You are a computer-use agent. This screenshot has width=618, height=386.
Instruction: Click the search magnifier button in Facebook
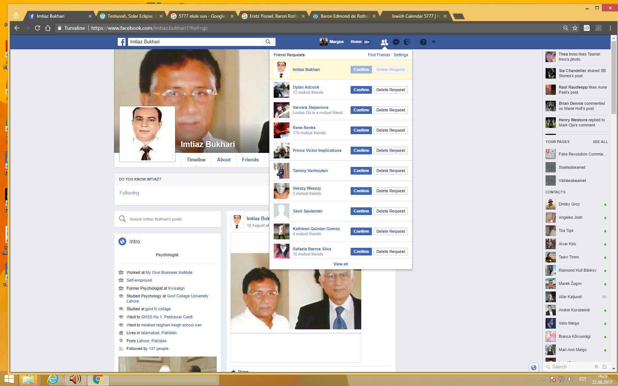(x=268, y=42)
